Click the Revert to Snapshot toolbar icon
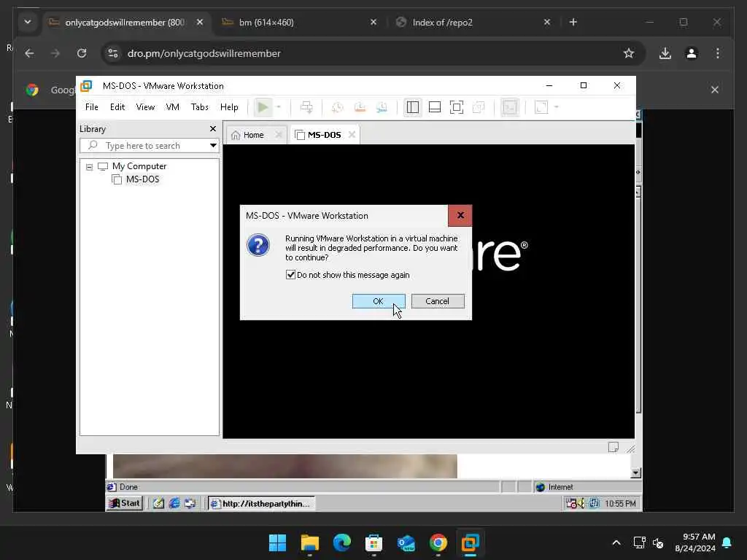The height and width of the screenshot is (560, 747). pos(360,107)
